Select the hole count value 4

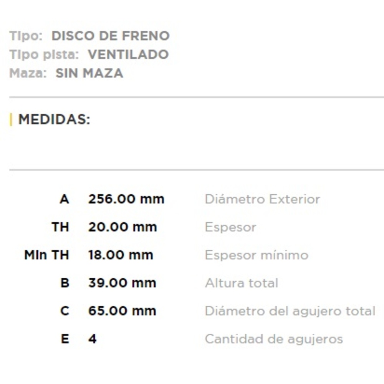coord(93,339)
